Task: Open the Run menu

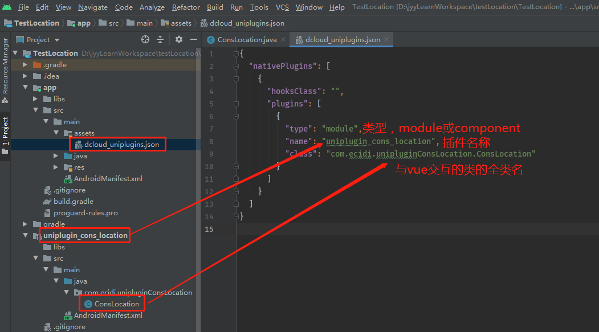Action: coord(237,7)
